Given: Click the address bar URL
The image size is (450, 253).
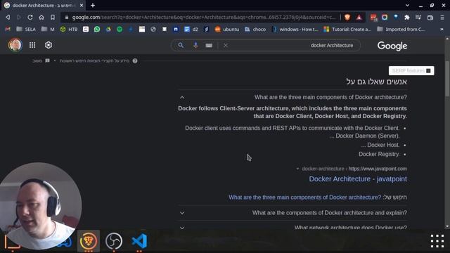Looking at the screenshot, I should point(203,17).
